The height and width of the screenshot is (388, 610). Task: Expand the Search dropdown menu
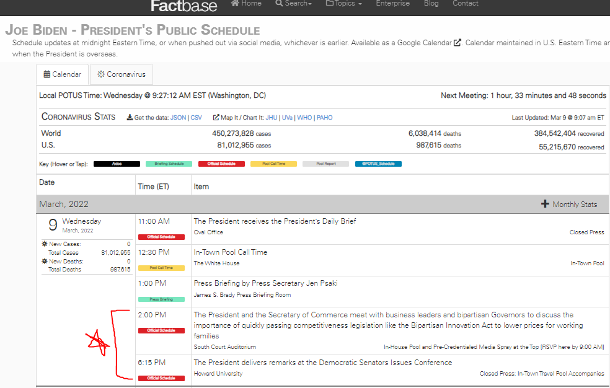pos(294,4)
